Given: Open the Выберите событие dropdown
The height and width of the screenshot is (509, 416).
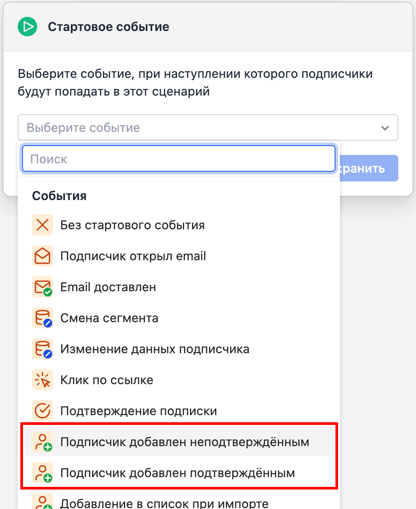Looking at the screenshot, I should [x=208, y=127].
